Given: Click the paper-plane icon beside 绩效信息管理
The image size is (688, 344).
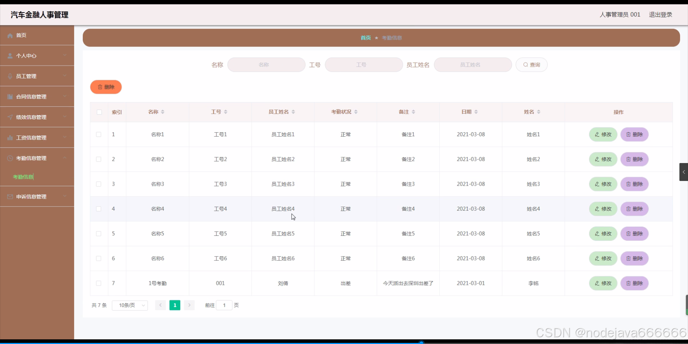Looking at the screenshot, I should tap(10, 117).
